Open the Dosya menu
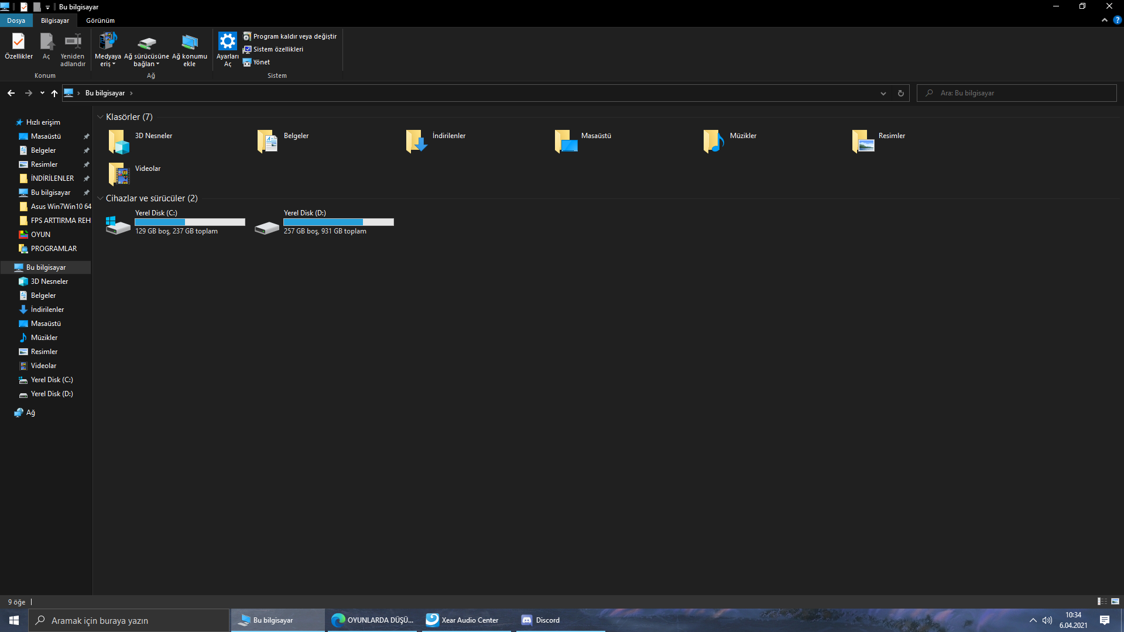1124x632 pixels. pos(16,20)
